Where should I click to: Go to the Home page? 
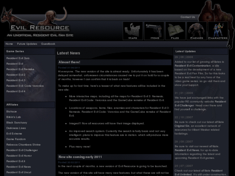[x=9, y=44]
